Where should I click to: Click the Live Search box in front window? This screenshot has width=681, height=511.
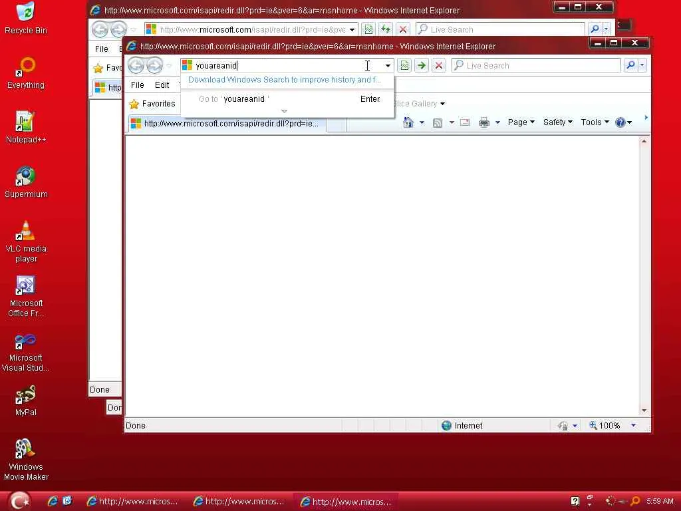coord(536,66)
